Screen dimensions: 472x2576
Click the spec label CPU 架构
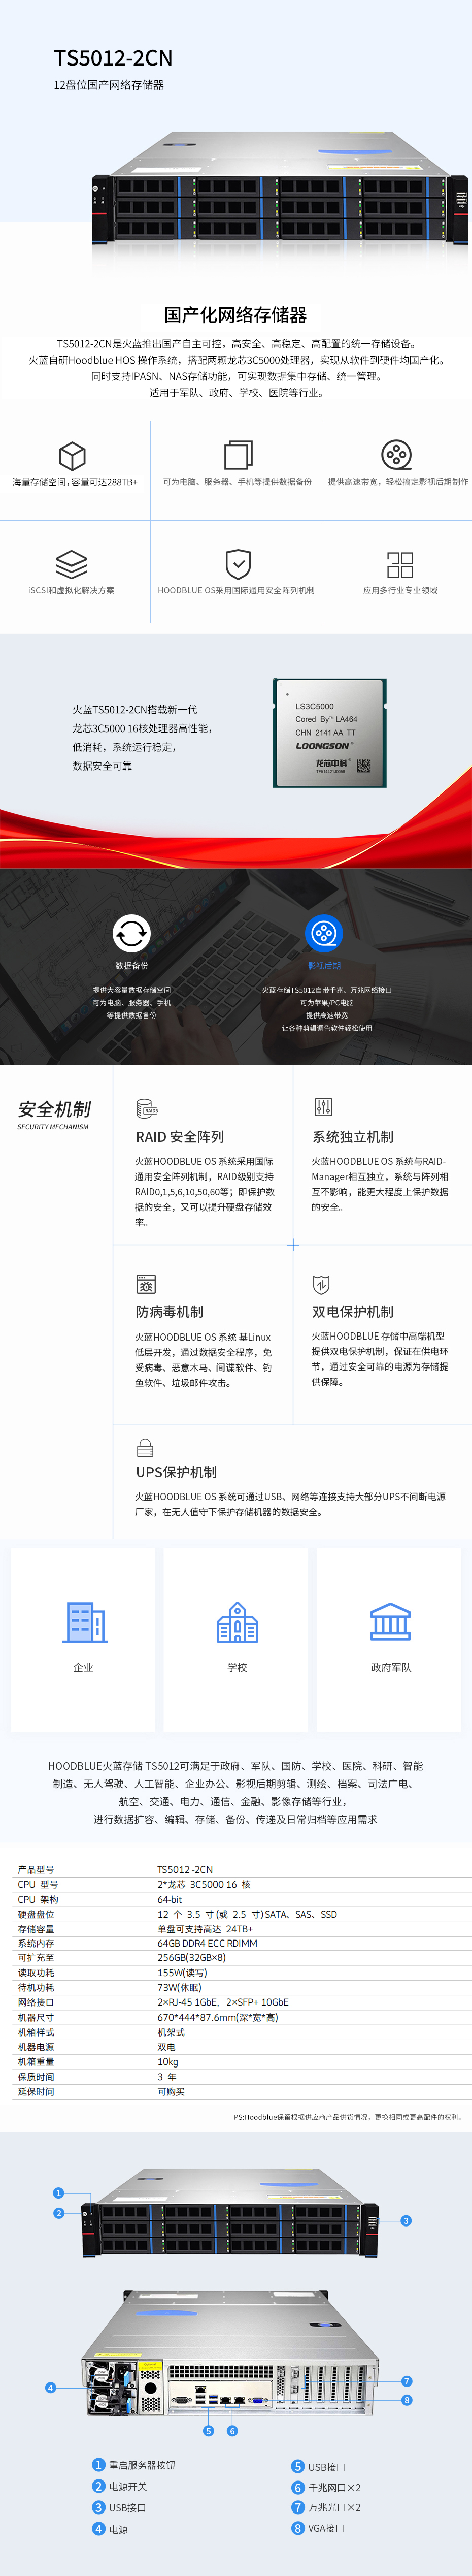click(x=38, y=1899)
